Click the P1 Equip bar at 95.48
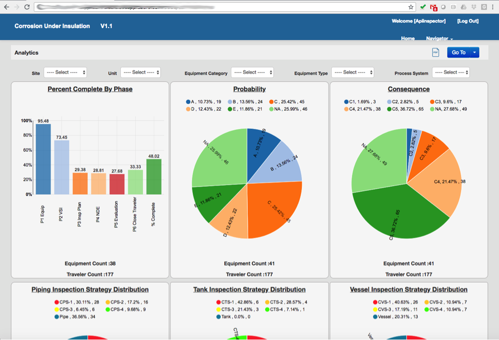 [44, 159]
